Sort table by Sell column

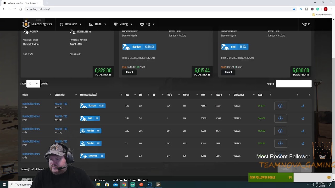pos(144,95)
